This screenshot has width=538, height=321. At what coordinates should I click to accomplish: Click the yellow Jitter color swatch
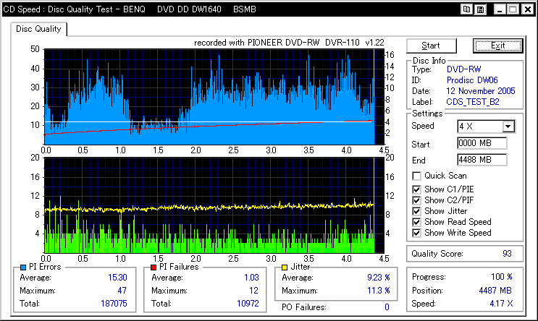[285, 267]
